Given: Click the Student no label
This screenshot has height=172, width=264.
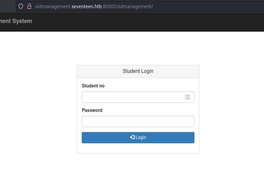Looking at the screenshot, I should [93, 86].
